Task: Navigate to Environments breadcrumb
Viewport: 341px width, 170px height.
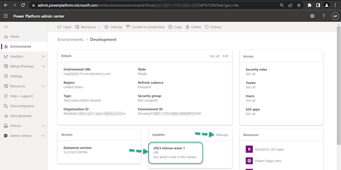Action: [x=70, y=40]
